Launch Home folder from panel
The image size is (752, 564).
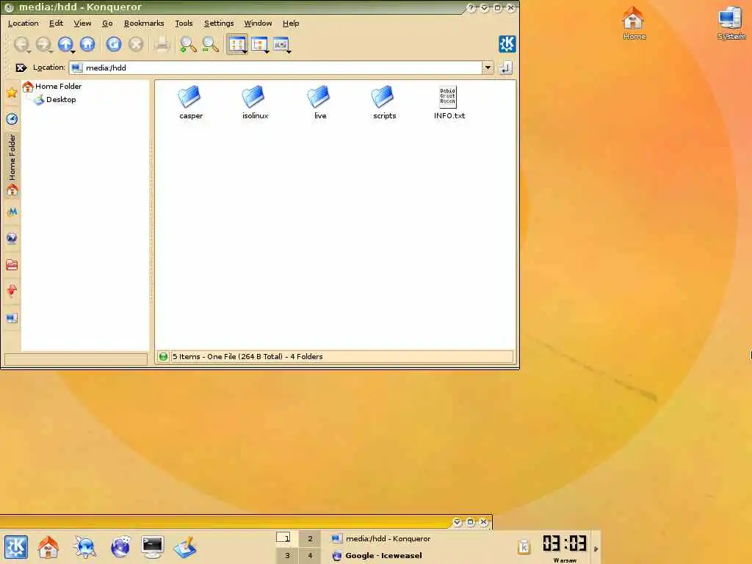[48, 546]
